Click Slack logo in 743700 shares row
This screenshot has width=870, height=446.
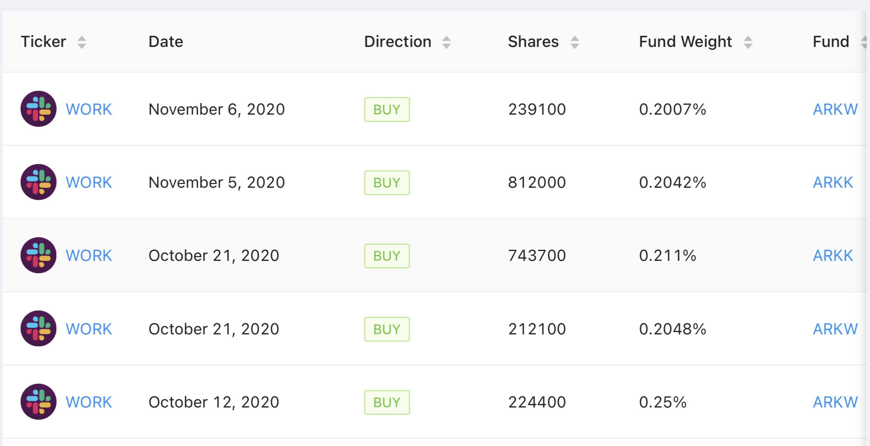click(38, 255)
